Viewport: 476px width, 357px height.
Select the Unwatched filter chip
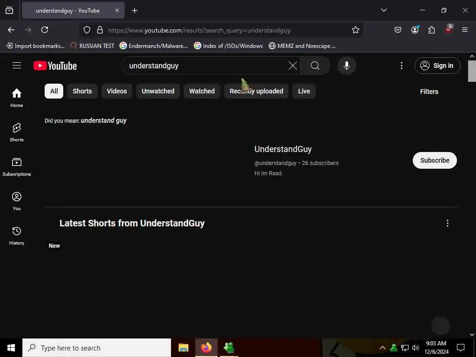[x=158, y=91]
